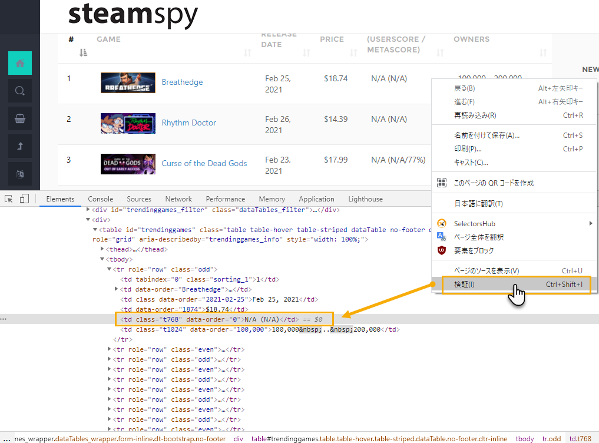
Task: Click the Curse of the Dead Gods thumbnail
Action: 128,164
